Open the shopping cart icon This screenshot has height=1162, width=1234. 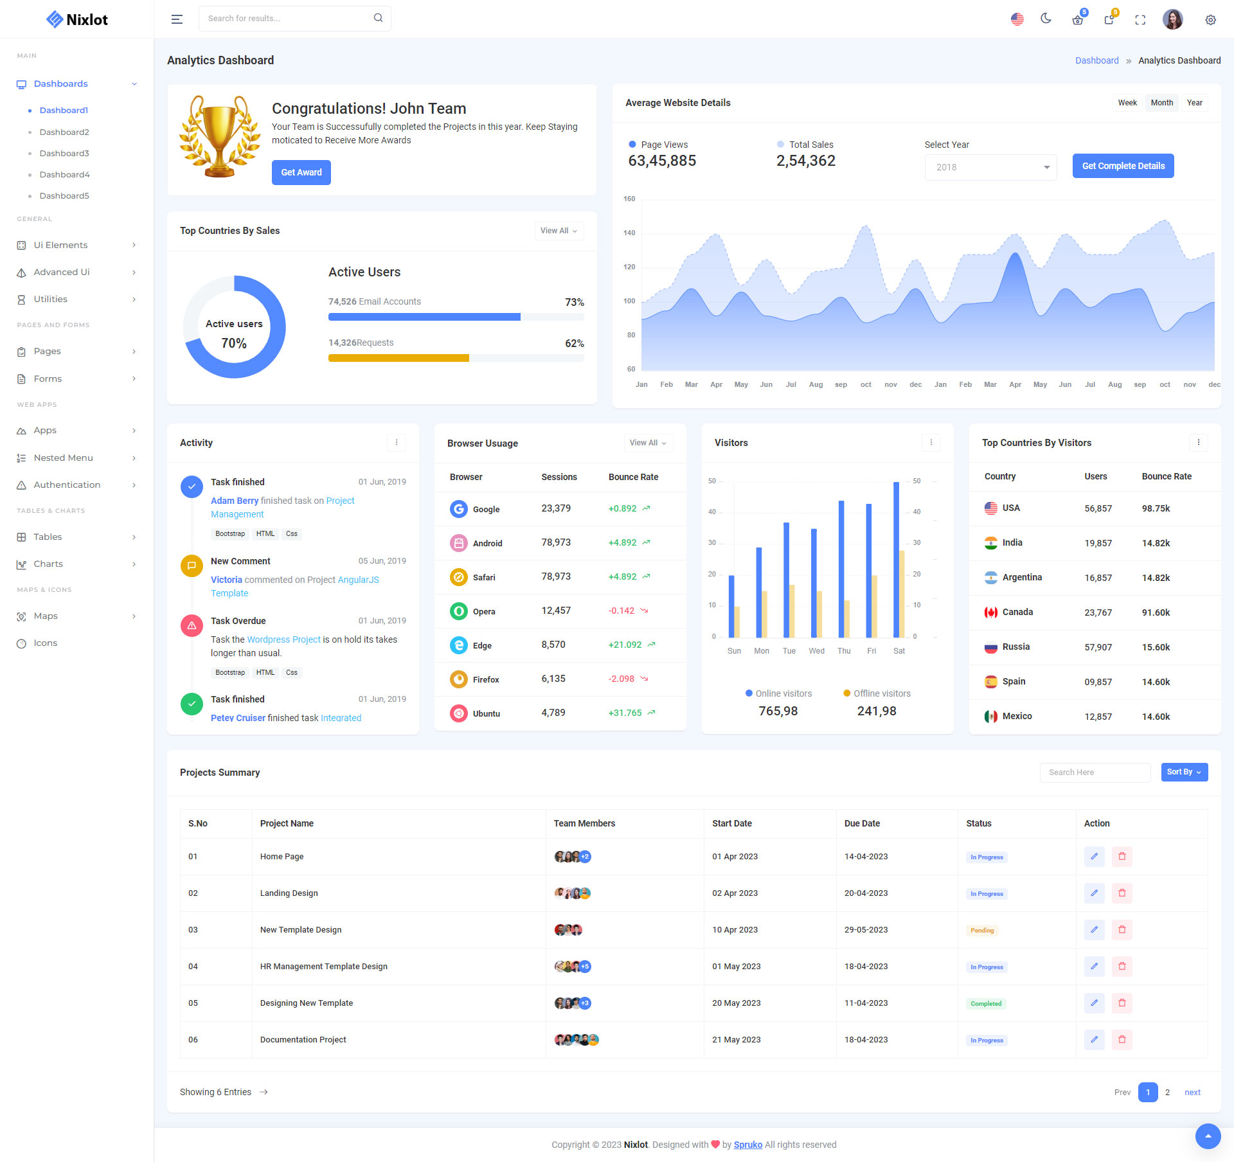1078,20
